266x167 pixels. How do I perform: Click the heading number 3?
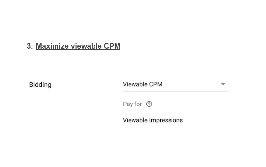[30, 46]
